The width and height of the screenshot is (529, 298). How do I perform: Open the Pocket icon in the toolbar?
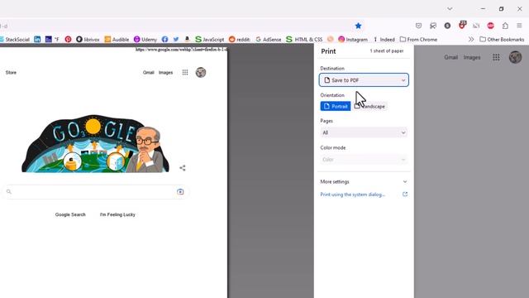coord(419,26)
